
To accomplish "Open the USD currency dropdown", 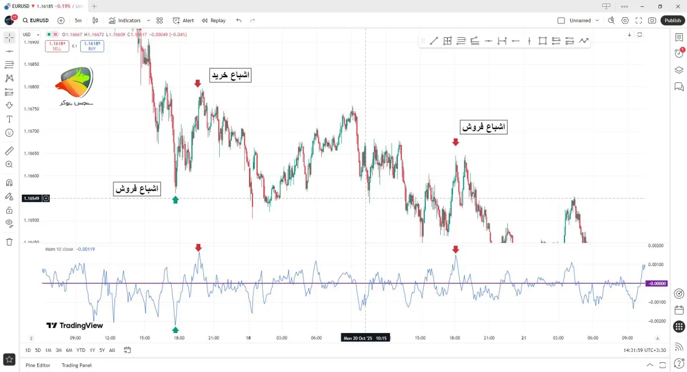I will 29,34.
